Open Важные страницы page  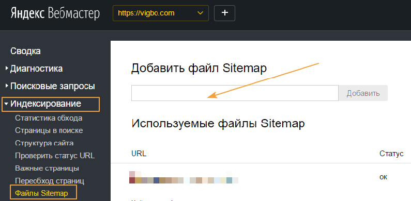47,168
